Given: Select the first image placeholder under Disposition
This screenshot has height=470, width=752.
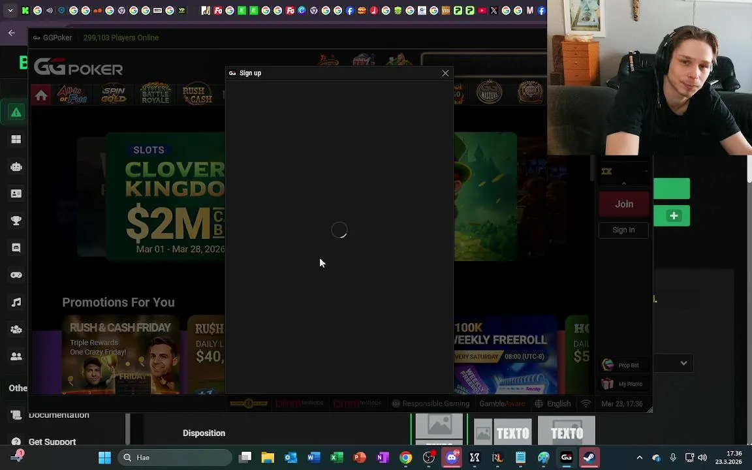Looking at the screenshot, I should [439, 428].
